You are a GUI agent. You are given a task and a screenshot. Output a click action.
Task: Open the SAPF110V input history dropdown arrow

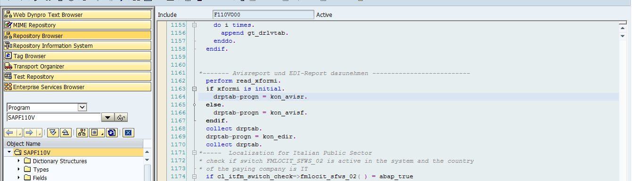[108, 118]
